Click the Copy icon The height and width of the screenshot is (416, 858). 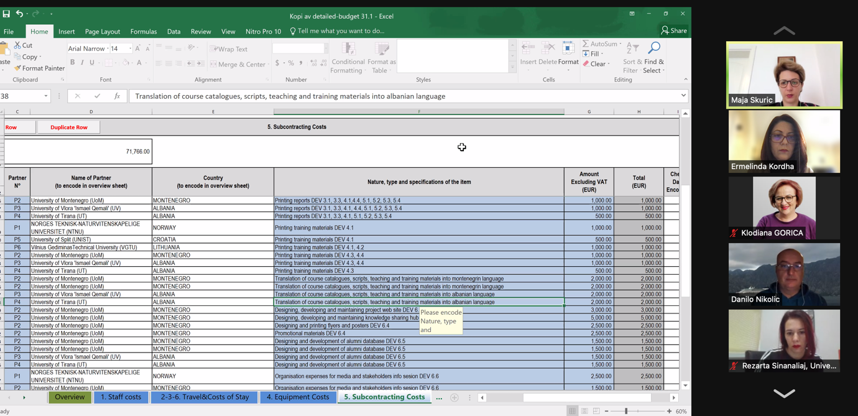[17, 57]
